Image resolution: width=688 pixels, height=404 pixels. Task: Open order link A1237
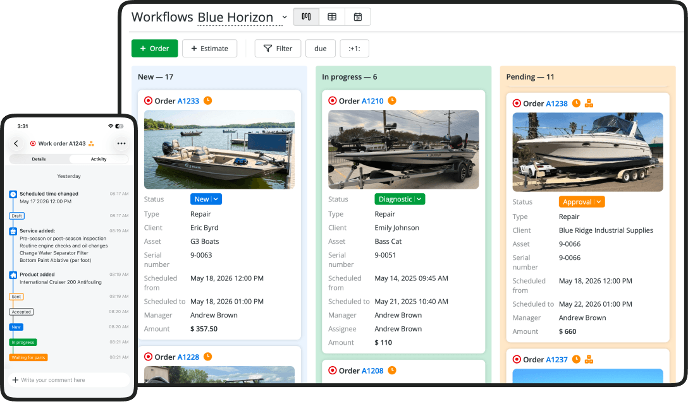click(x=557, y=360)
